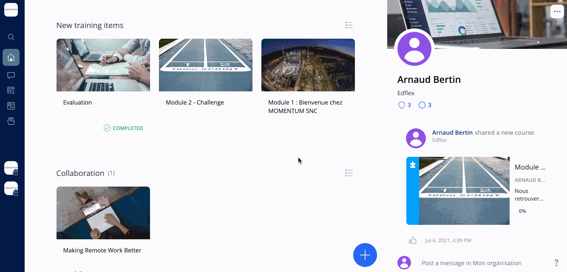567x272 pixels.
Task: Like the shared course post
Action: point(413,241)
